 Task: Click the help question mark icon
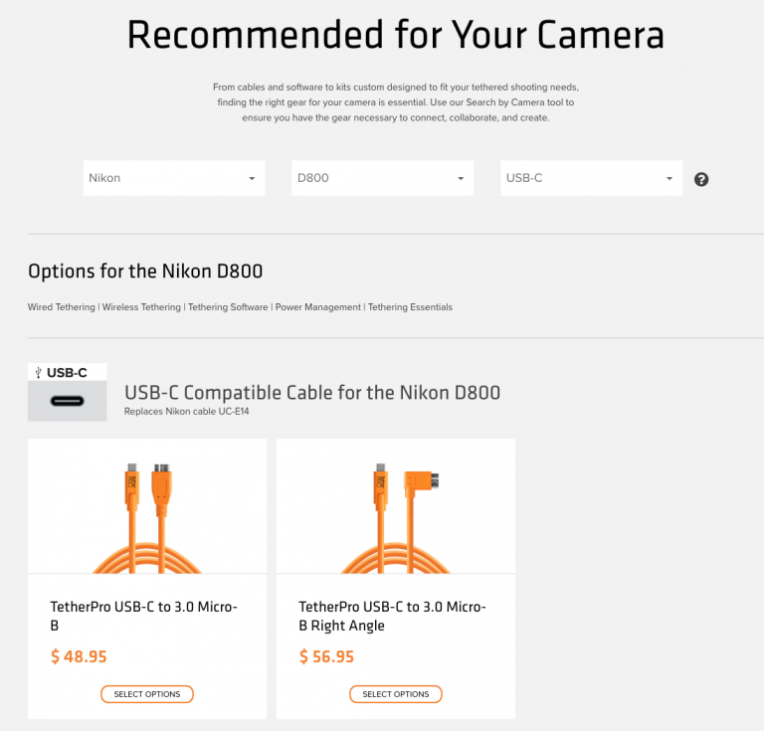701,179
